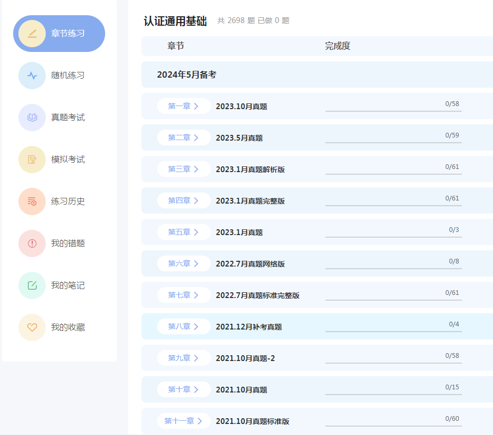This screenshot has width=493, height=435.
Task: Click the 2024年5月备考 group header
Action: 317,75
